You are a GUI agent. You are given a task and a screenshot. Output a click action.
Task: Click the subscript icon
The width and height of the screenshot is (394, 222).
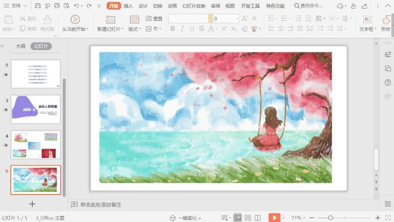coord(234,29)
